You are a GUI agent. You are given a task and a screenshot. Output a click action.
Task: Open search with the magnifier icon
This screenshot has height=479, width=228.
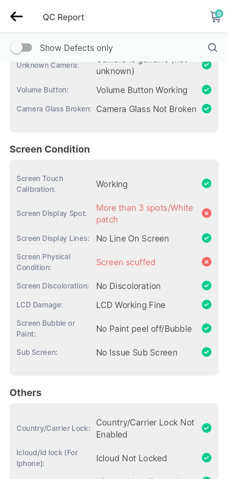click(x=212, y=47)
